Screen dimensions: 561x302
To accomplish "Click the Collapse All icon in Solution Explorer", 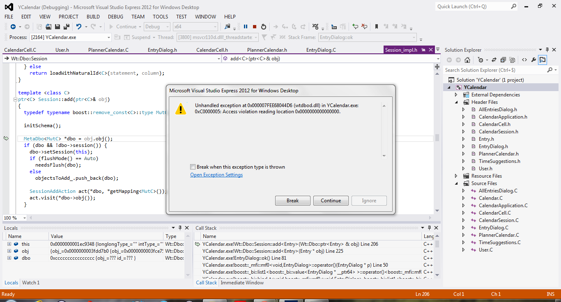I will (x=503, y=60).
